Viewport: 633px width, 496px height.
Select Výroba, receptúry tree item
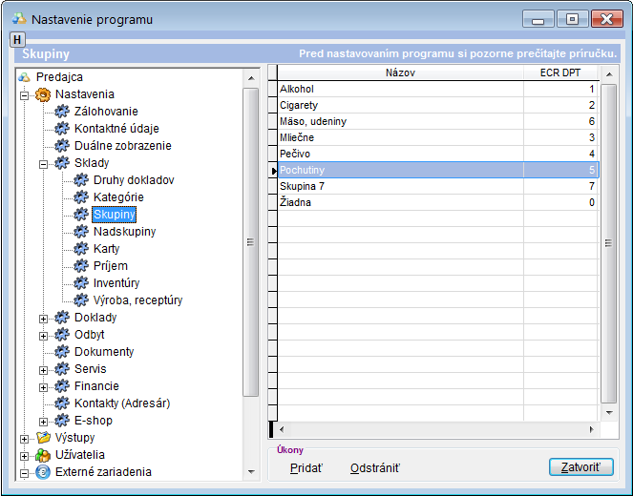(137, 300)
